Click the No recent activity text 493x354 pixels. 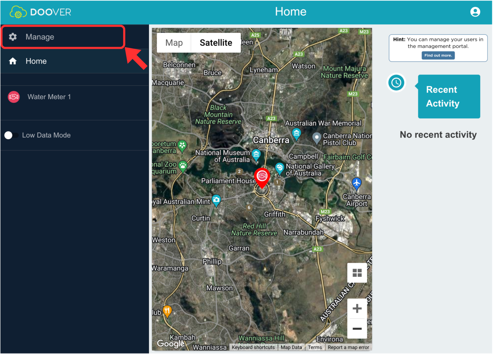438,135
